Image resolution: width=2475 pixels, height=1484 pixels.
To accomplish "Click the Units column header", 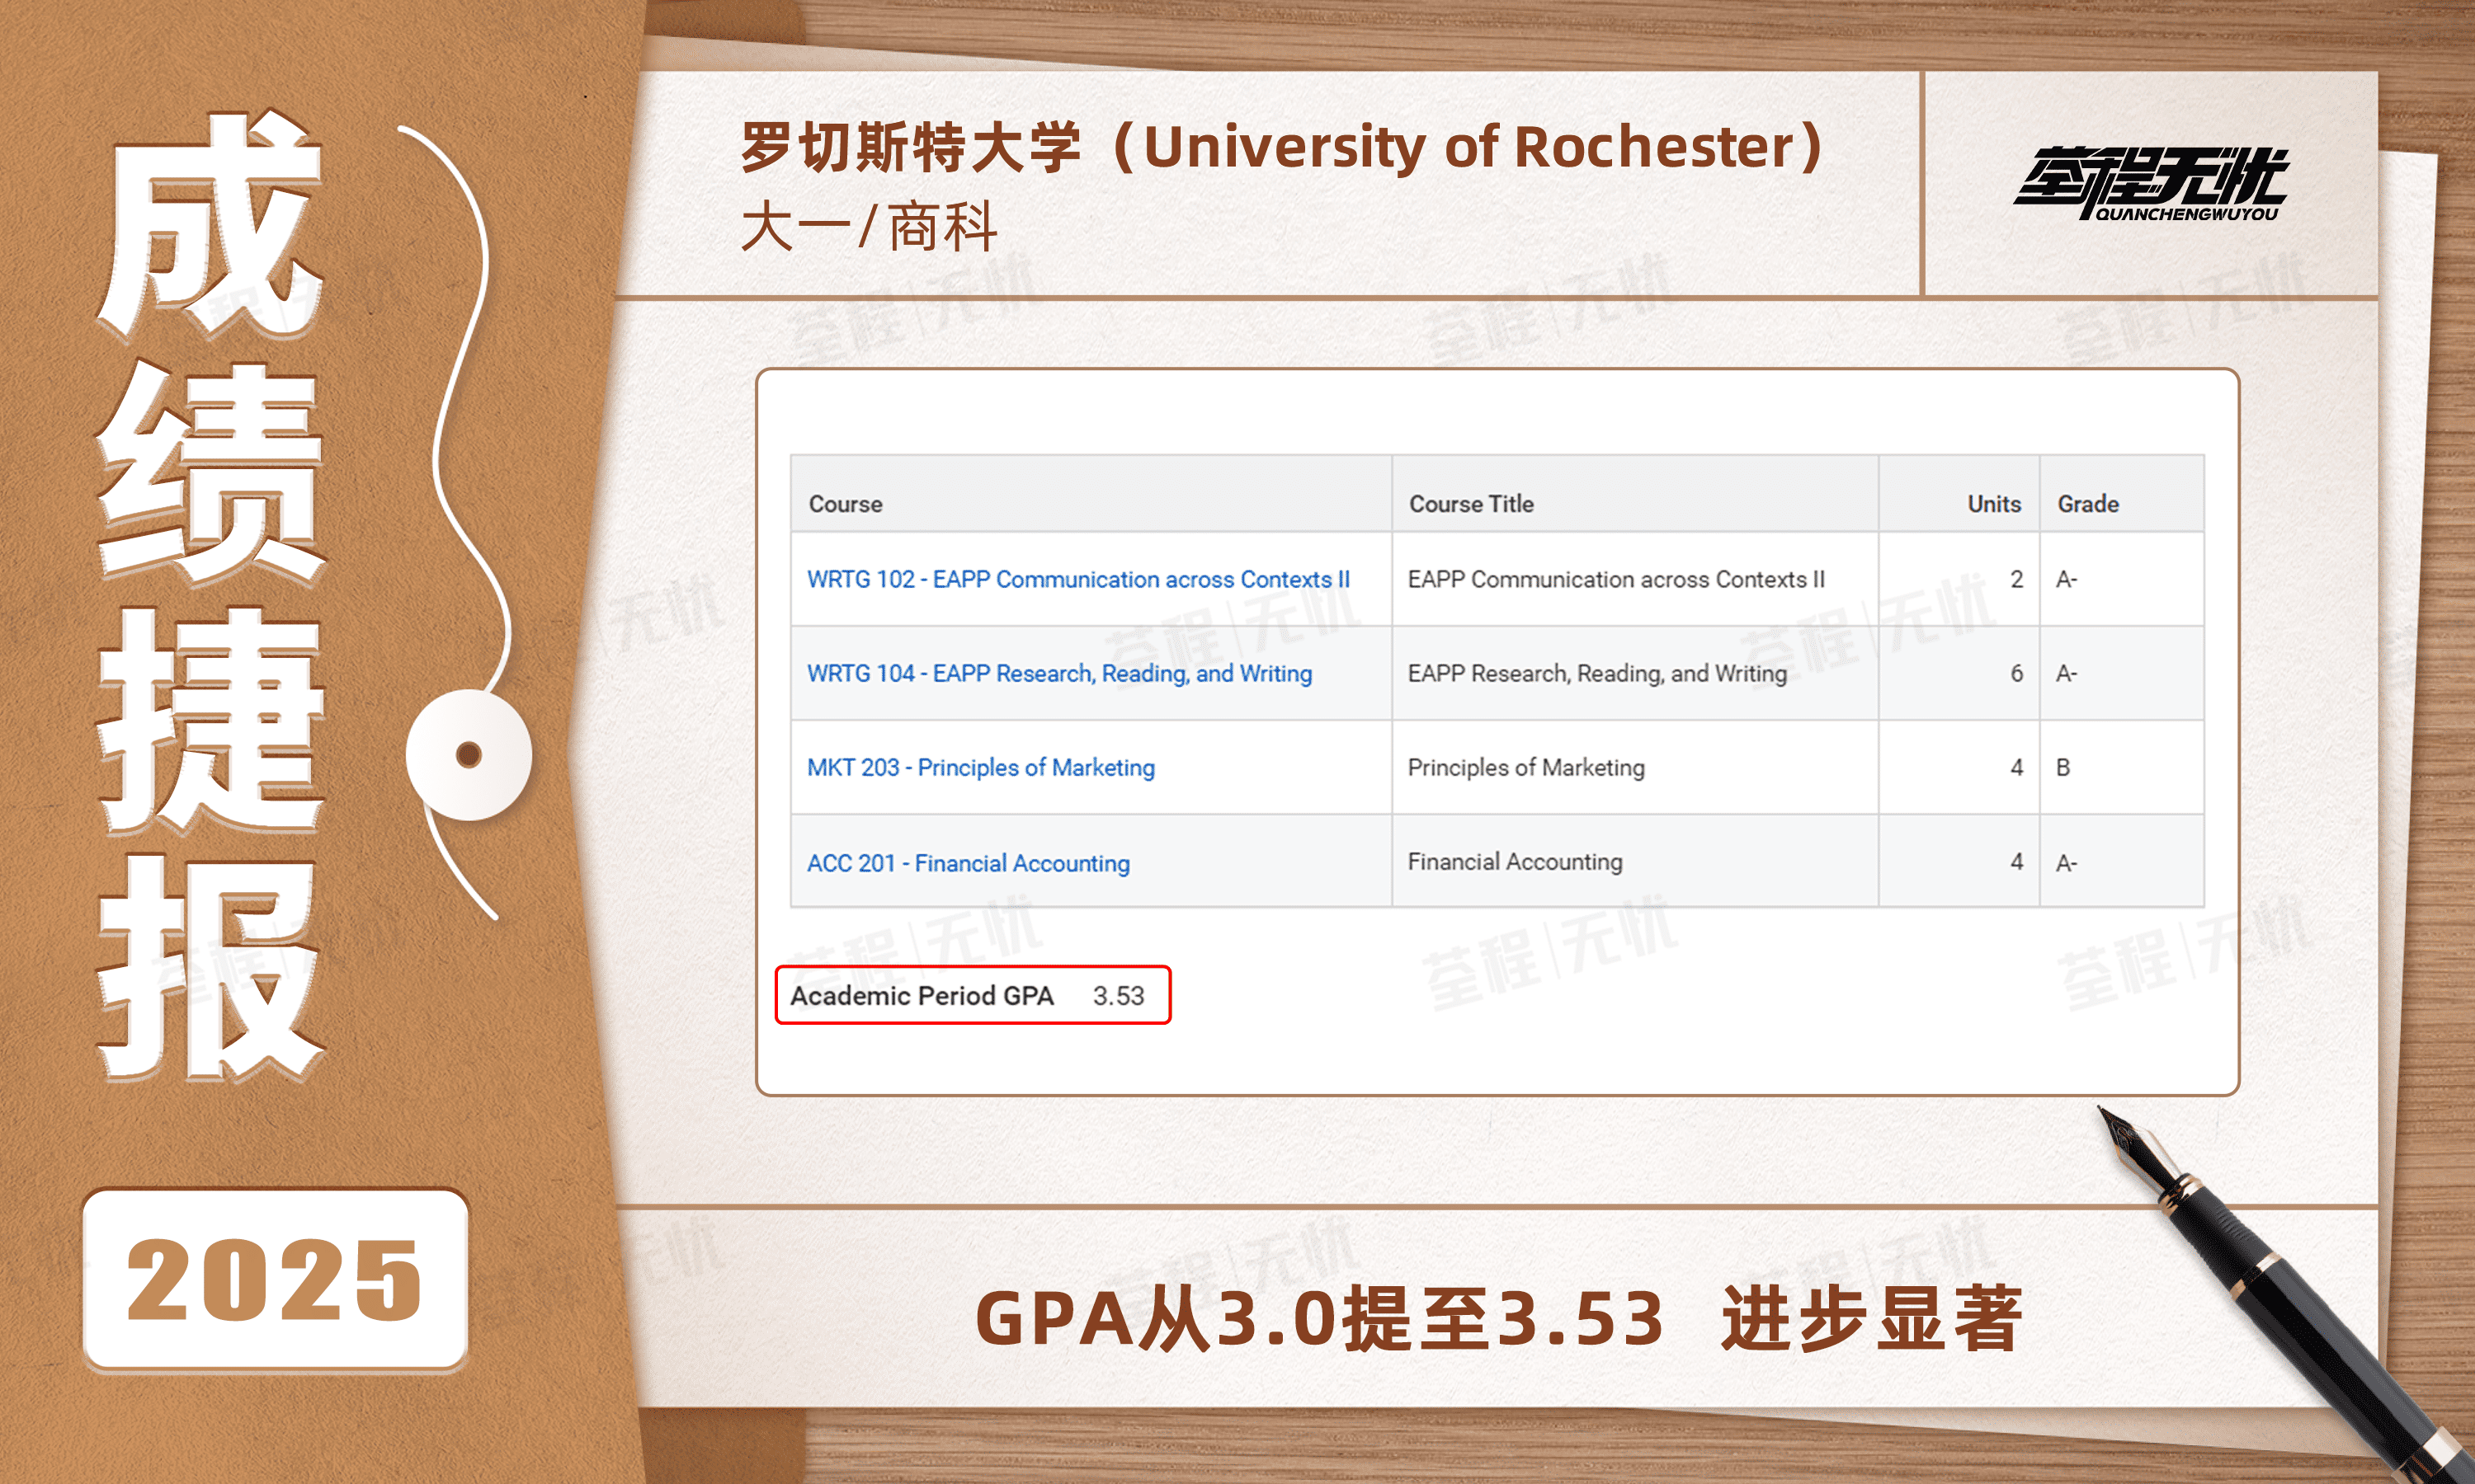I will (1993, 504).
